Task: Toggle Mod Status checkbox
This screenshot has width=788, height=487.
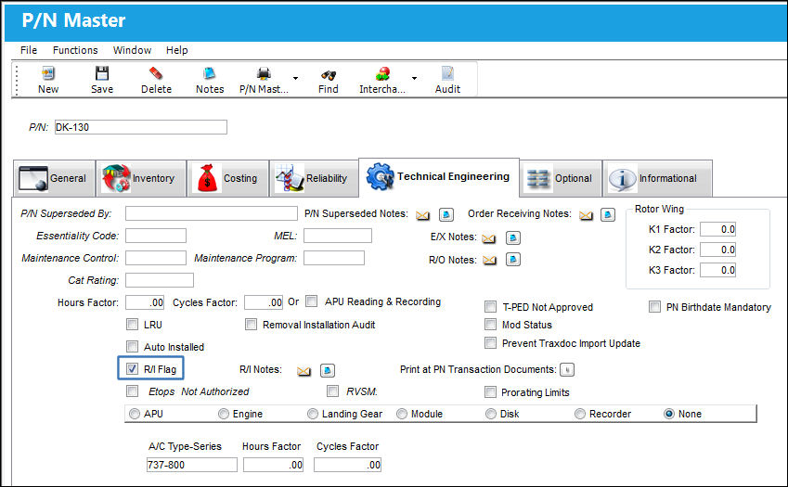Action: tap(490, 325)
